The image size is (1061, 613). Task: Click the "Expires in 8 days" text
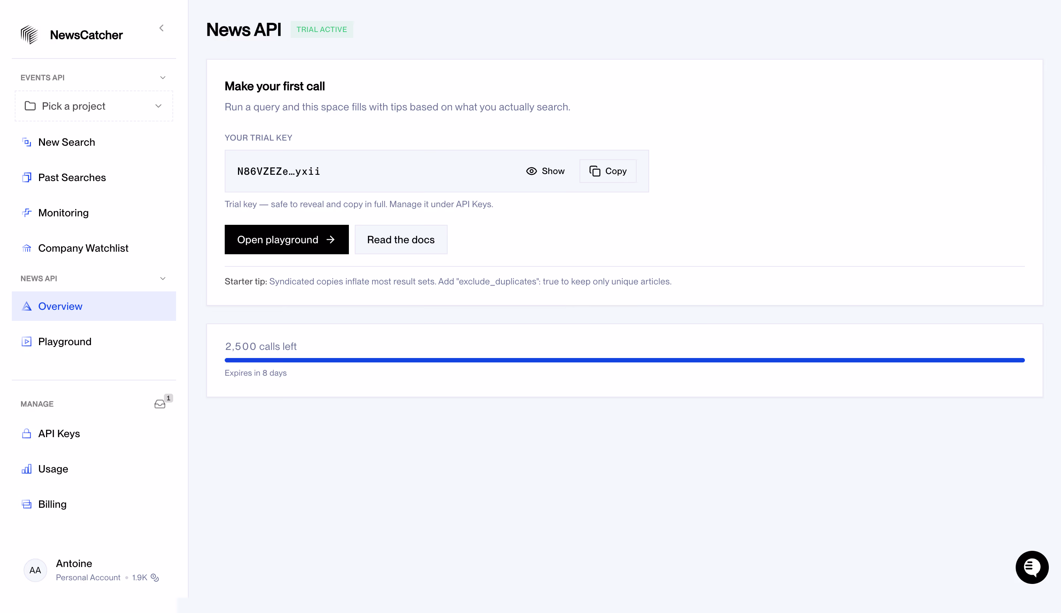(256, 373)
